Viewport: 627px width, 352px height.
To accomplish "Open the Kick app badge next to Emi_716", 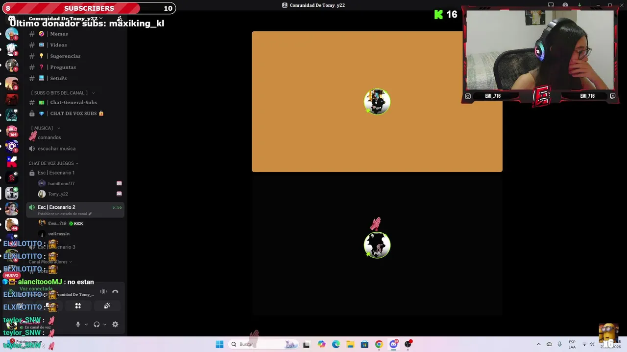I will tap(76, 223).
